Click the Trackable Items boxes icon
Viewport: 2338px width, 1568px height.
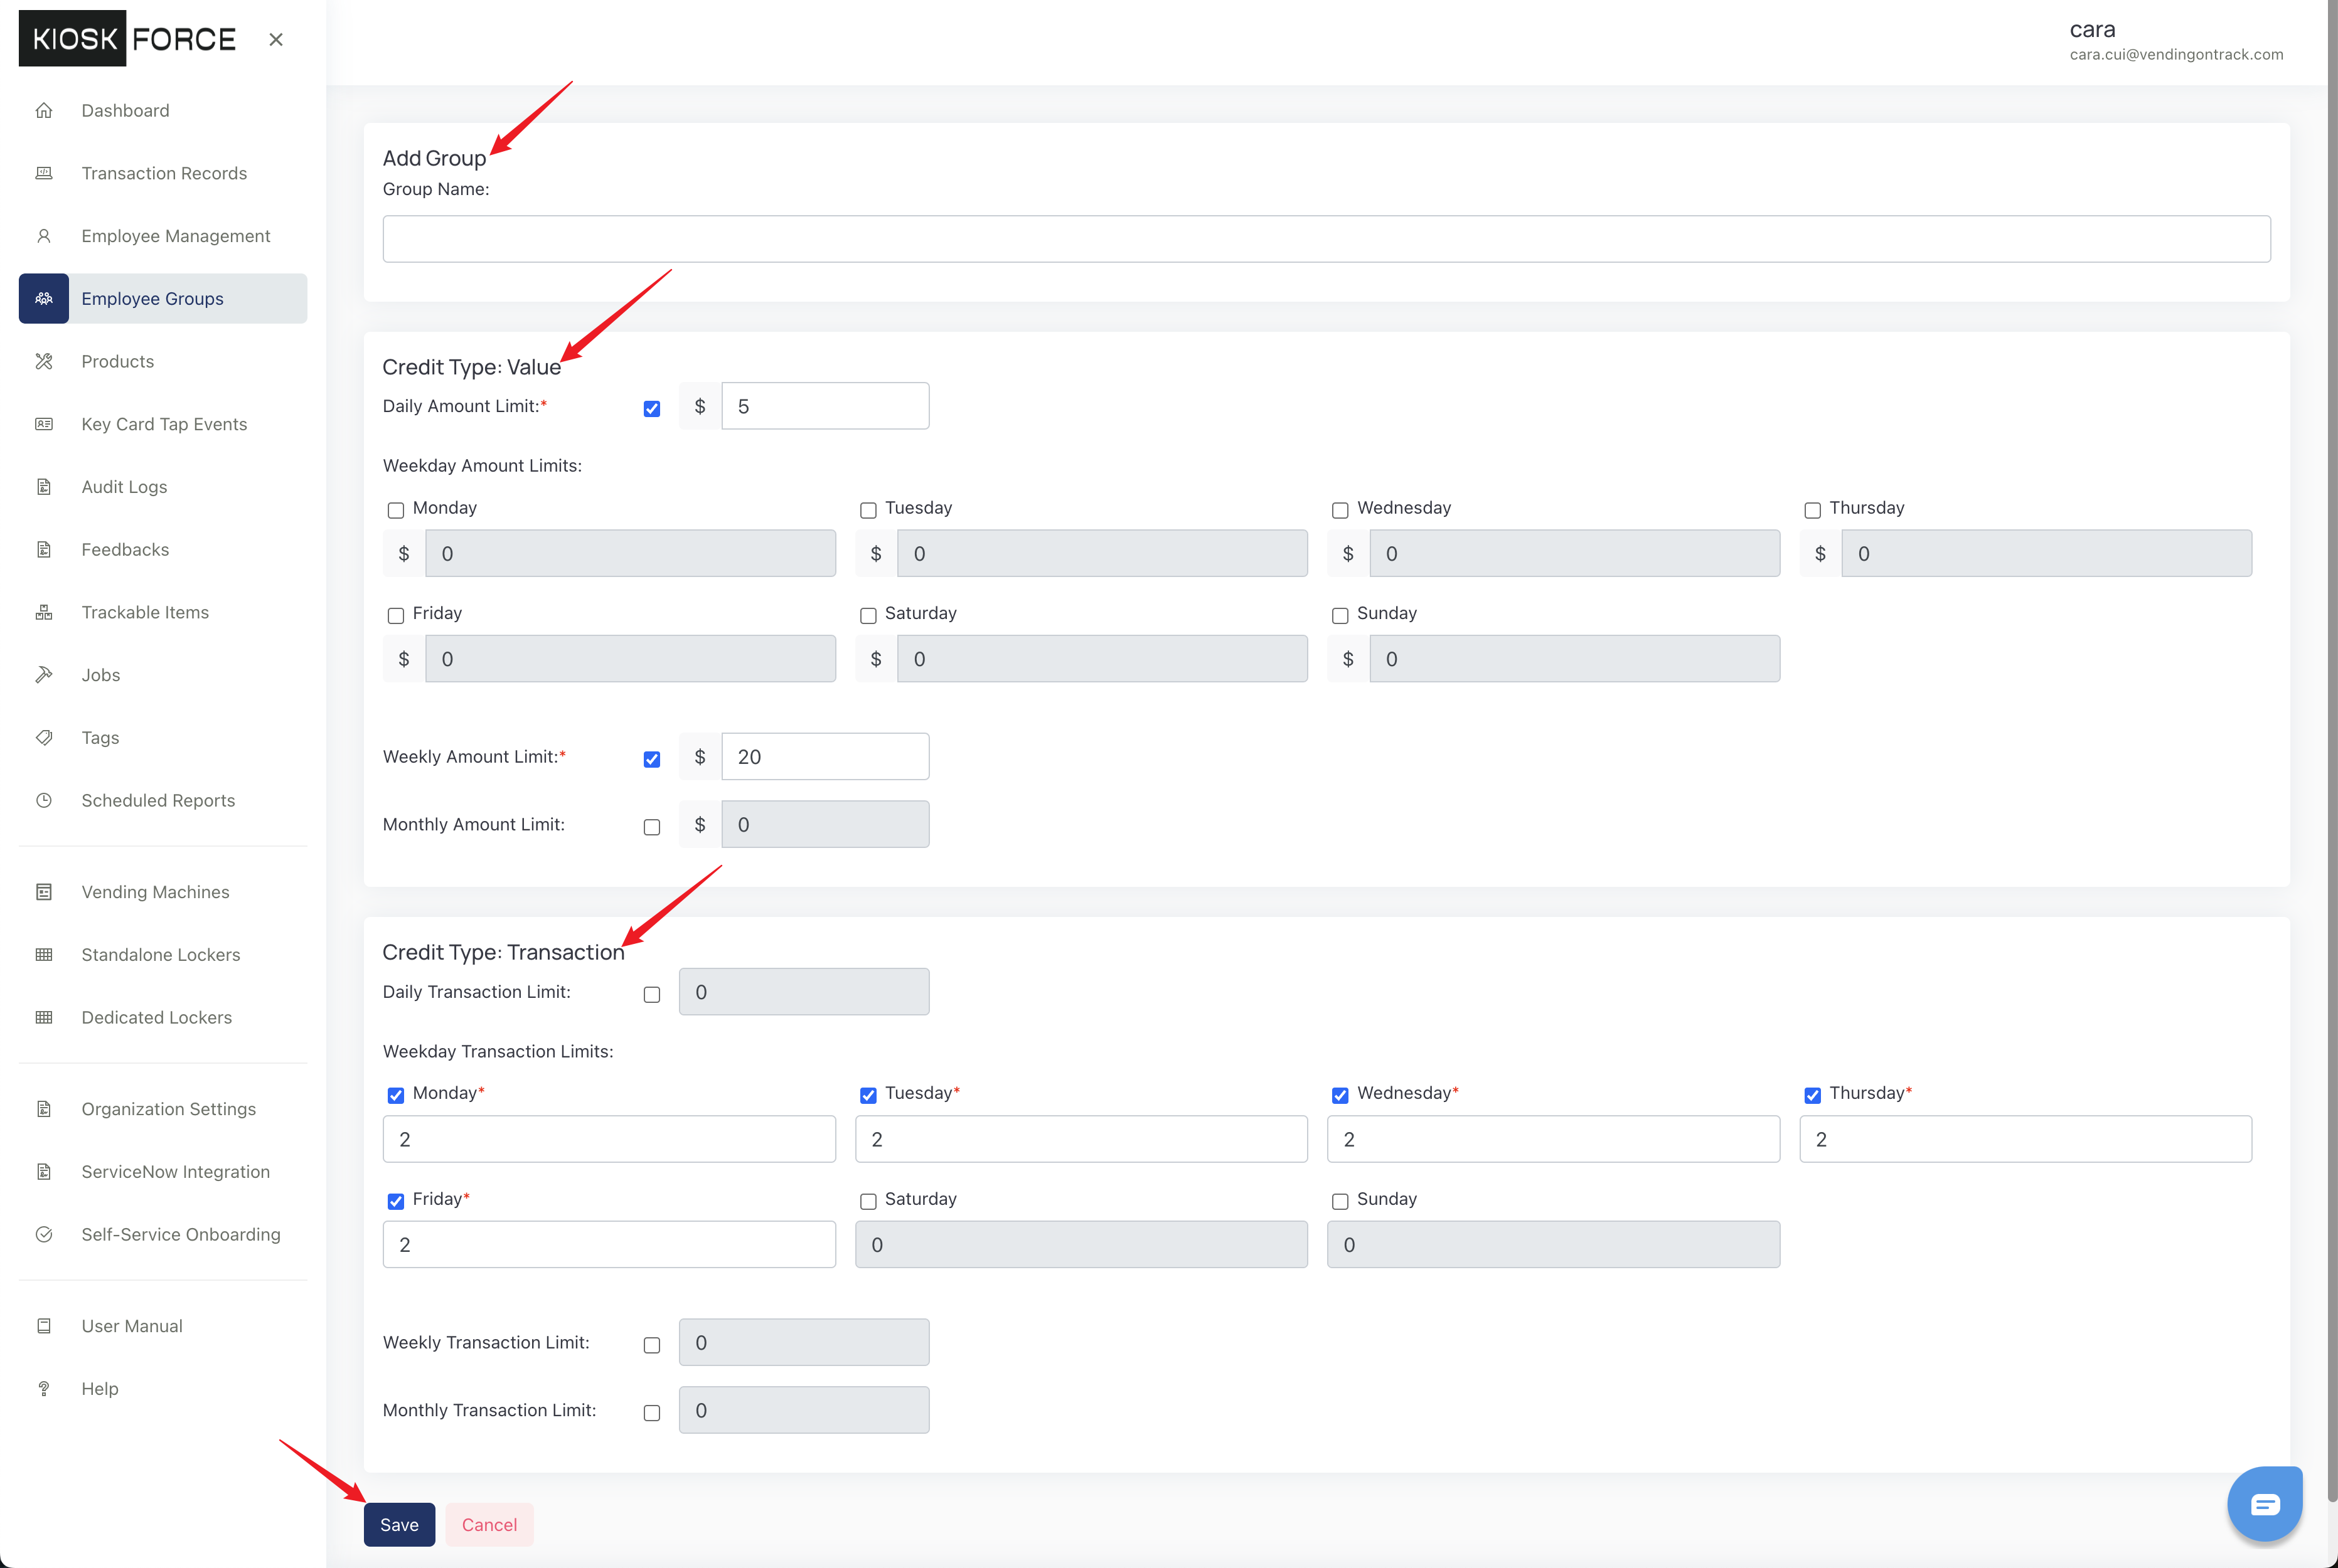[x=44, y=612]
